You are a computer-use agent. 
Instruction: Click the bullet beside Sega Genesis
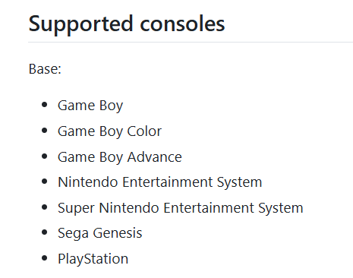click(45, 232)
